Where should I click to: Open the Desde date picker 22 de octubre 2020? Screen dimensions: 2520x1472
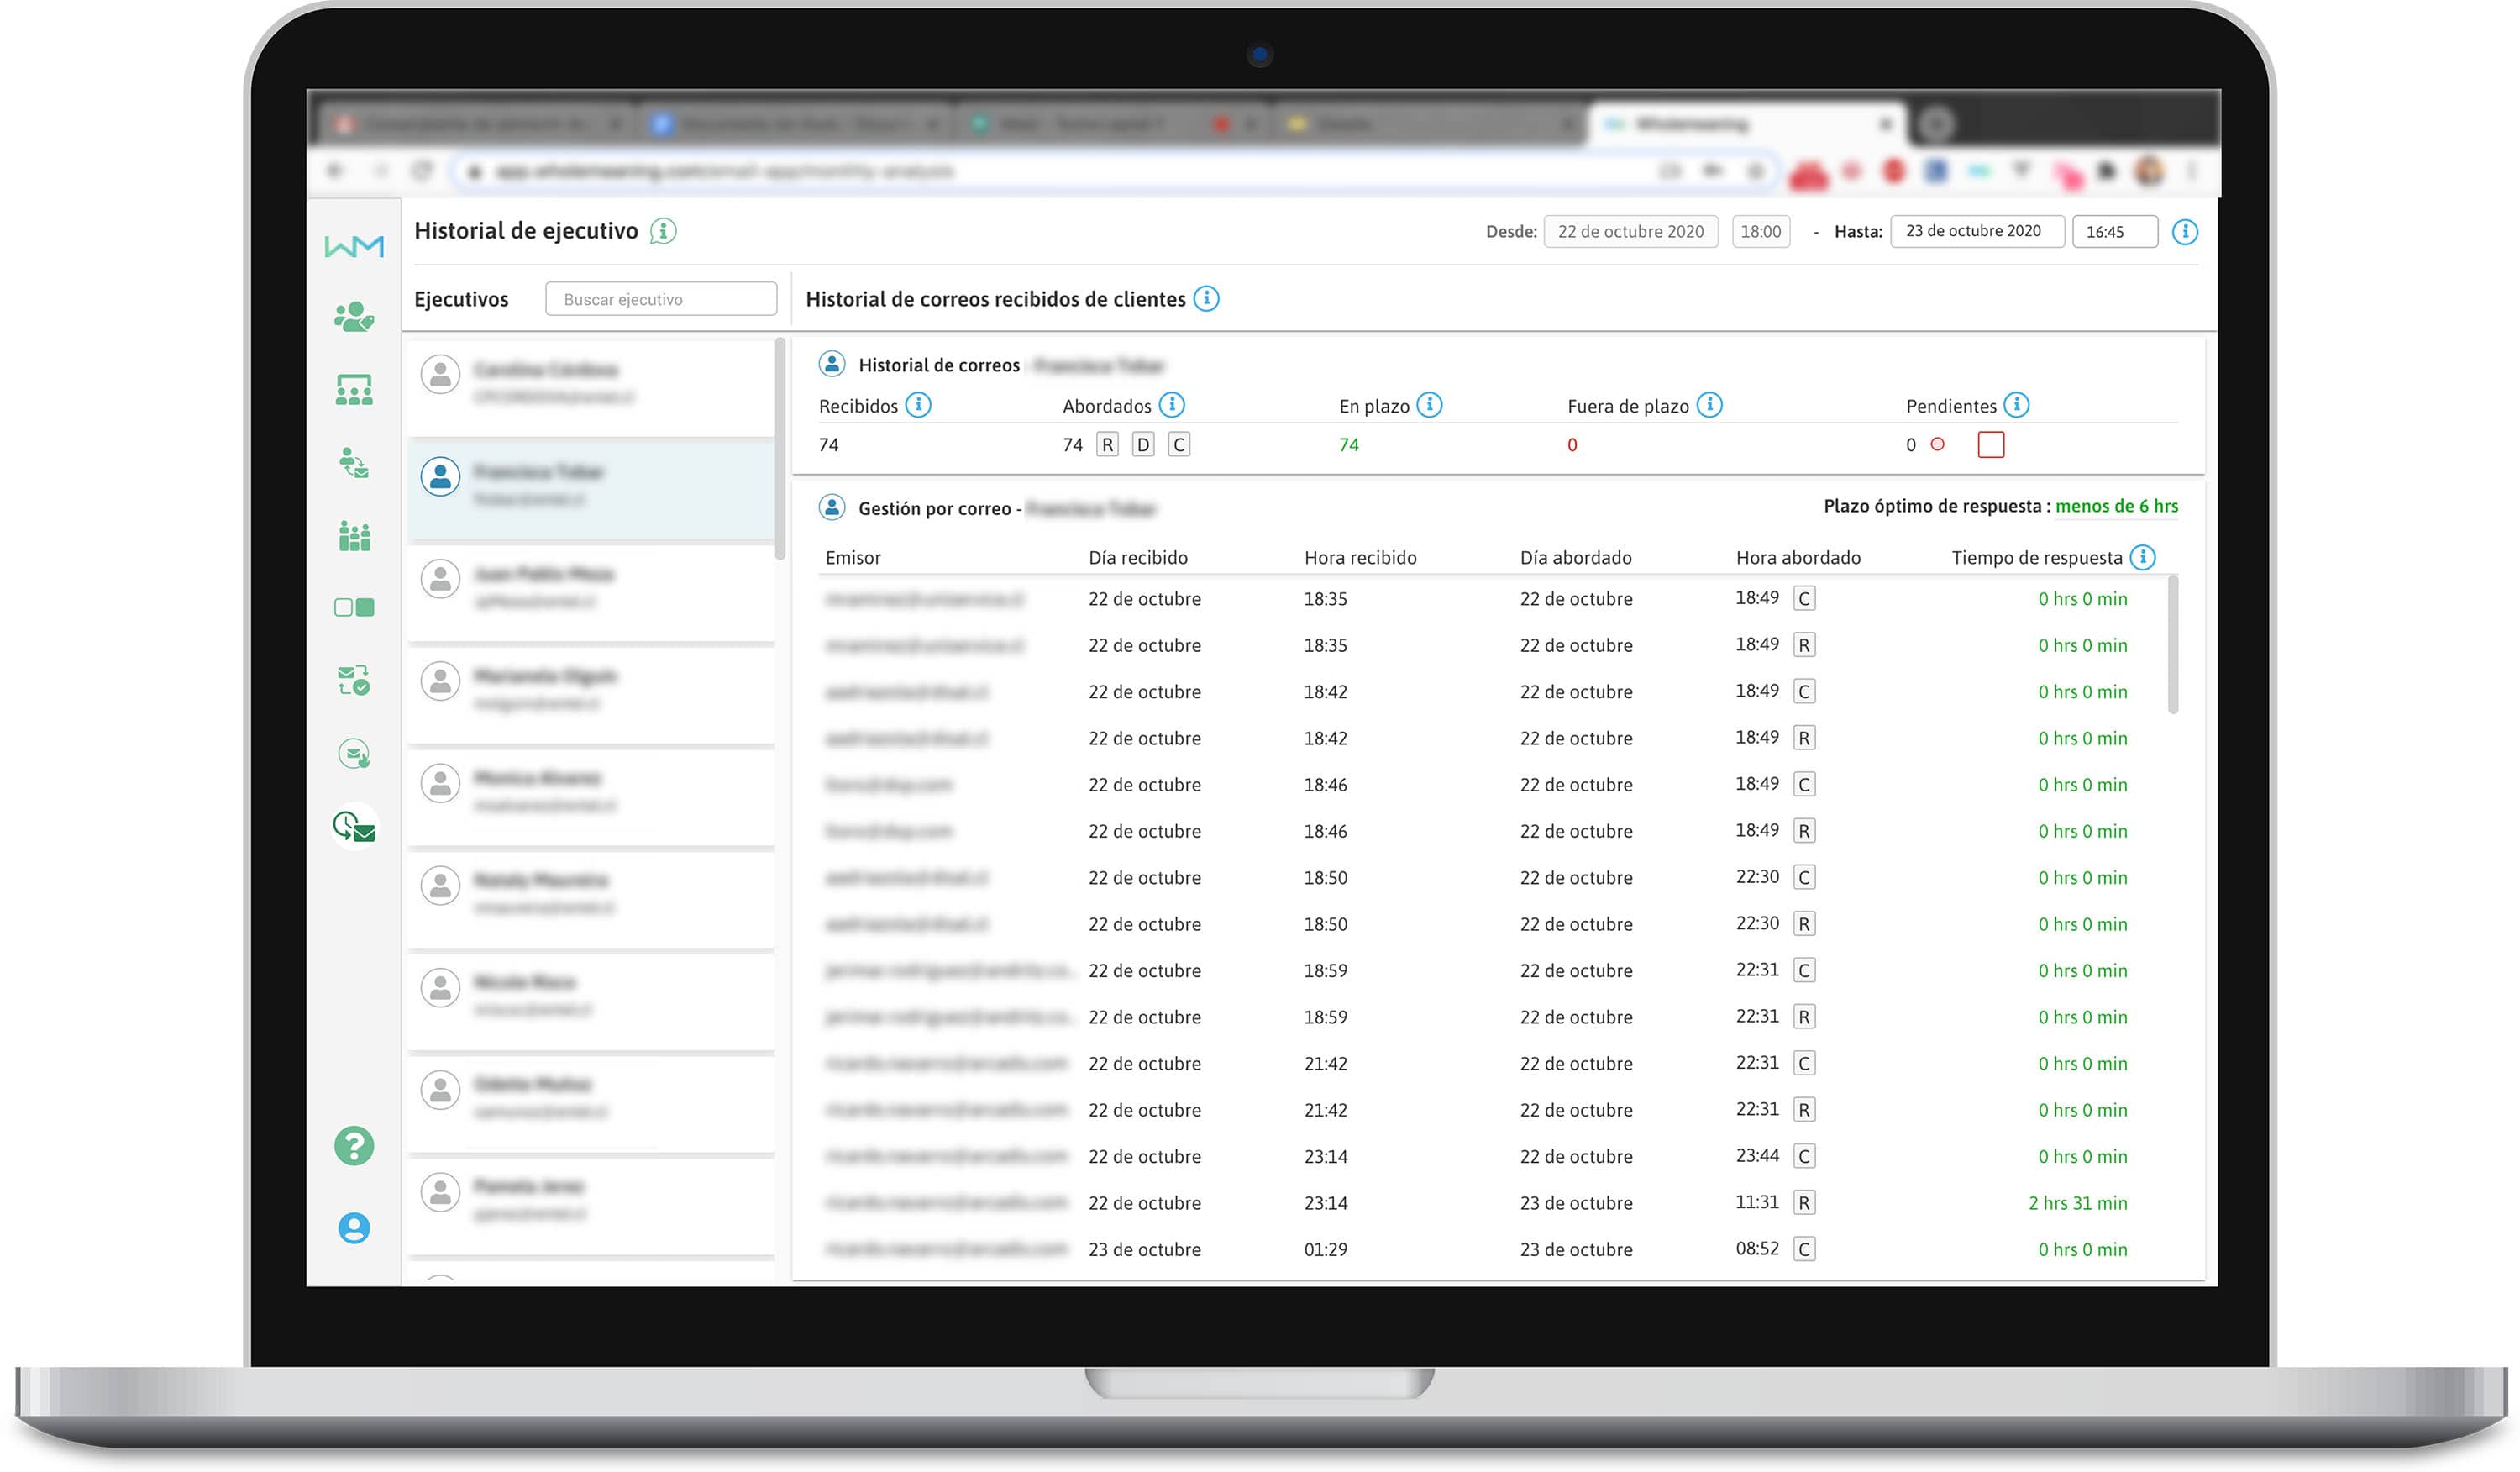pos(1630,232)
